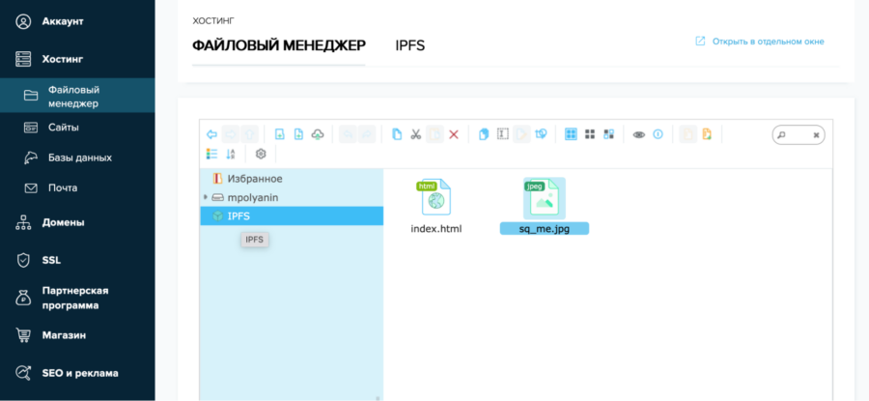Image resolution: width=869 pixels, height=401 pixels.
Task: Open Избранное in the folder tree
Action: (254, 179)
